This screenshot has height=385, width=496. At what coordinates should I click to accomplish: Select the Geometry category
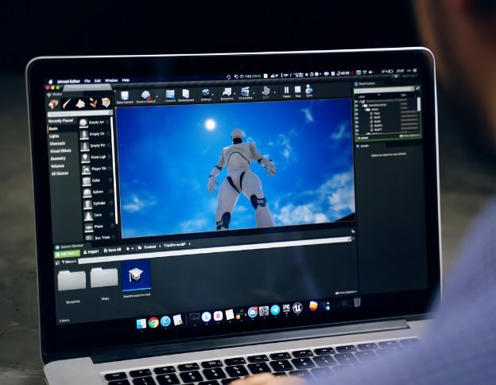[x=58, y=158]
